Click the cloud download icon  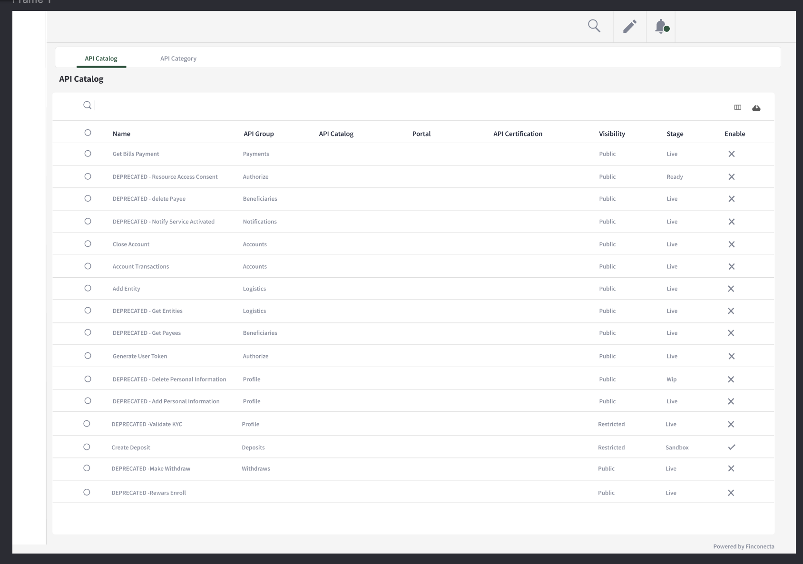coord(756,108)
